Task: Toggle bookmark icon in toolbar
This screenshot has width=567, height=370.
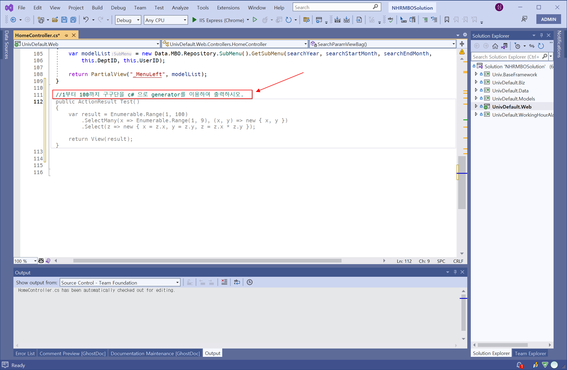Action: click(x=447, y=20)
